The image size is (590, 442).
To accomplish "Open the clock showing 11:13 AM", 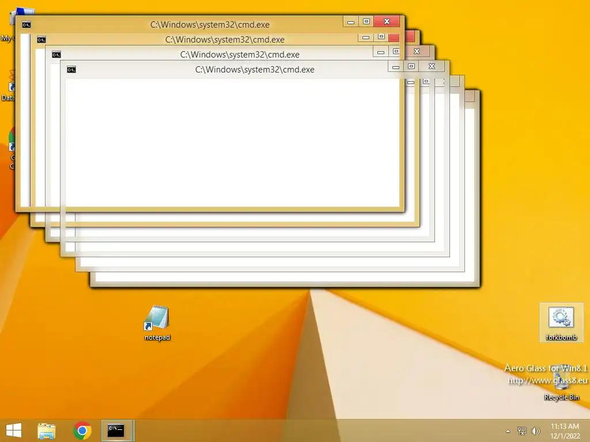I will [x=565, y=430].
